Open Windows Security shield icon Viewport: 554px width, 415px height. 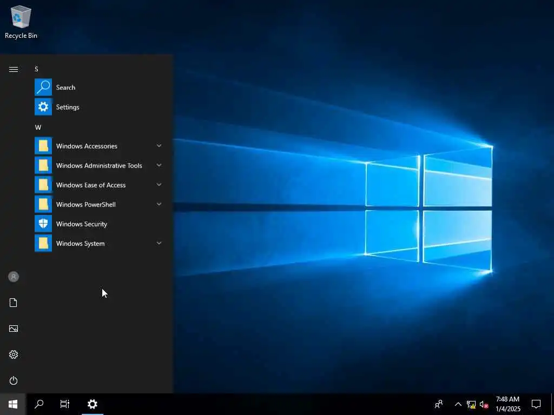coord(43,224)
